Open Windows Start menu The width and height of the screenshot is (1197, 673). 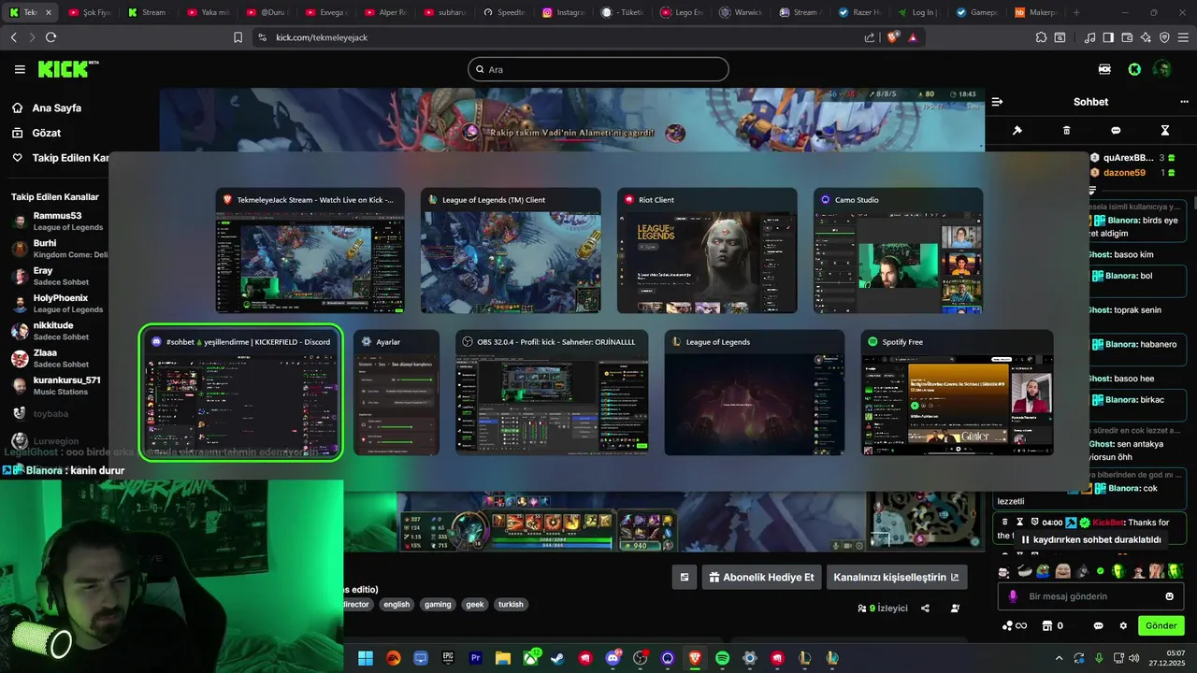click(x=366, y=658)
